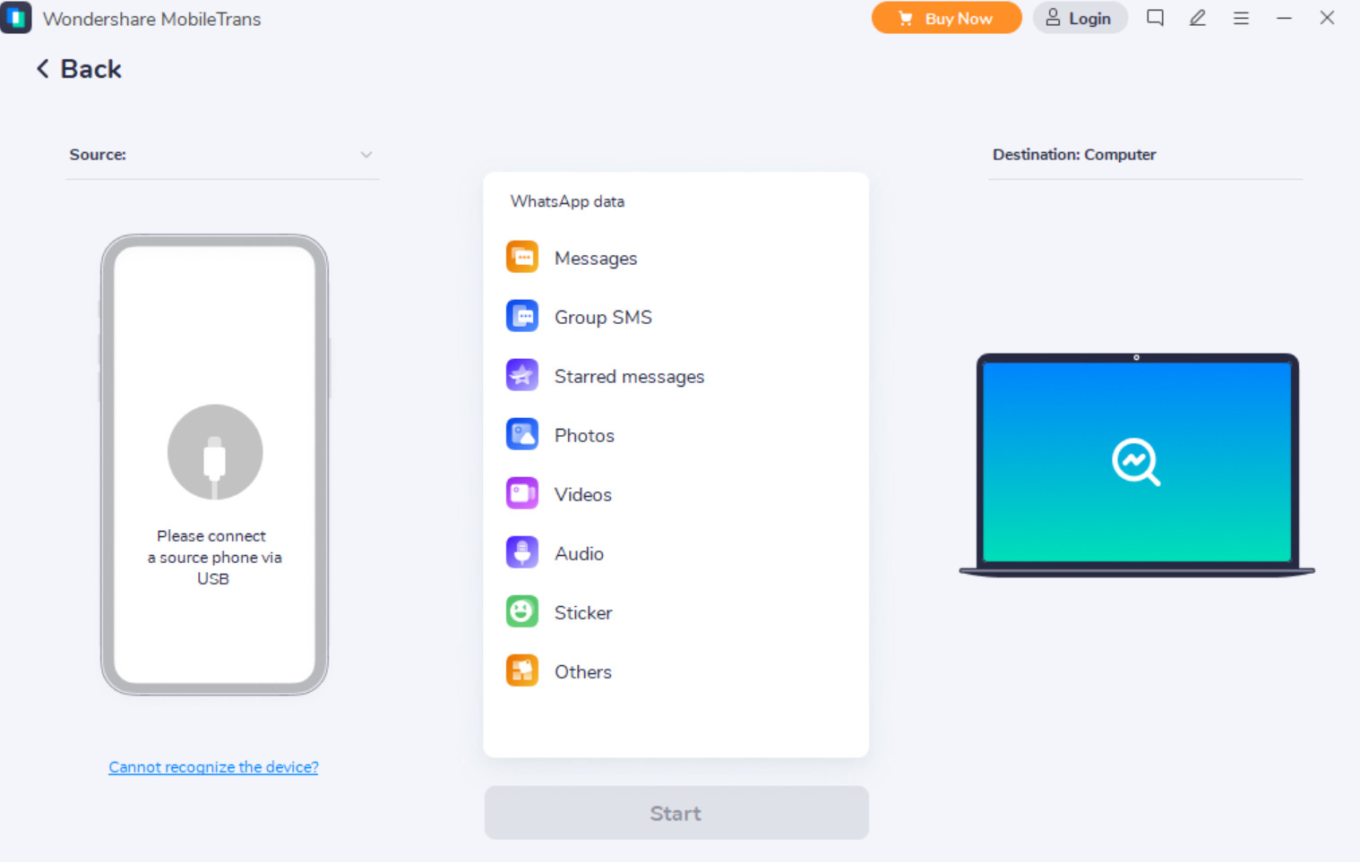Viewport: 1360px width, 862px height.
Task: Select the Photos label
Action: click(584, 436)
